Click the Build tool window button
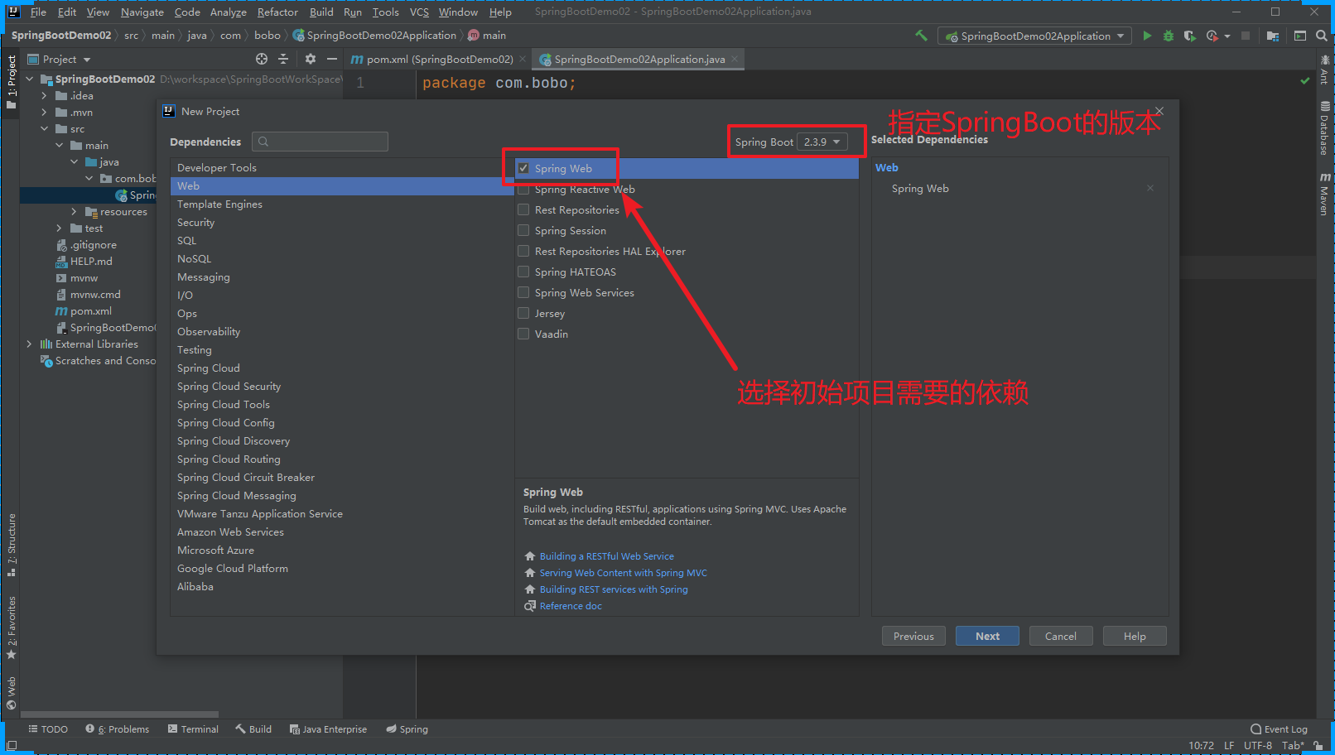This screenshot has height=755, width=1335. pos(253,729)
